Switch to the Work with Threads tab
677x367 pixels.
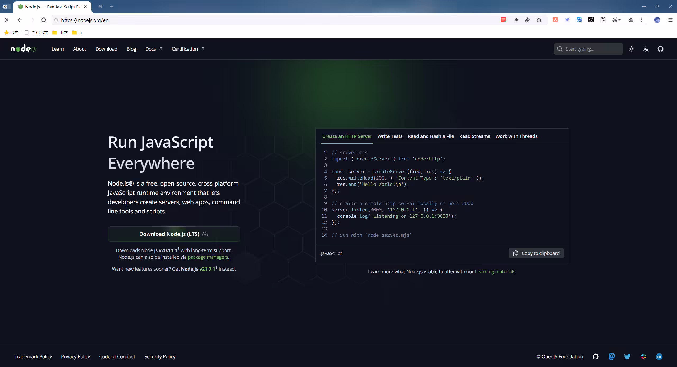pyautogui.click(x=516, y=136)
